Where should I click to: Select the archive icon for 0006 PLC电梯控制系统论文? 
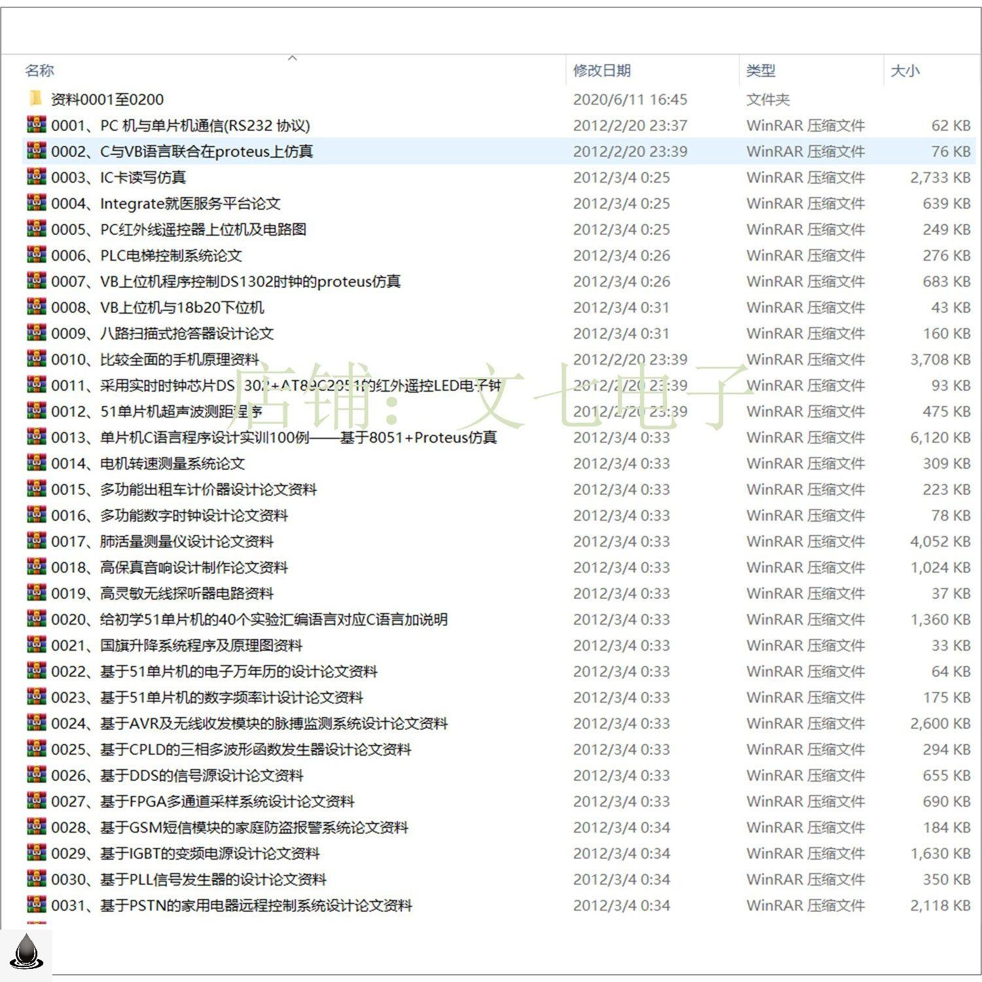pos(36,255)
